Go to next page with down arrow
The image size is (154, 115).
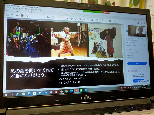coord(53,17)
